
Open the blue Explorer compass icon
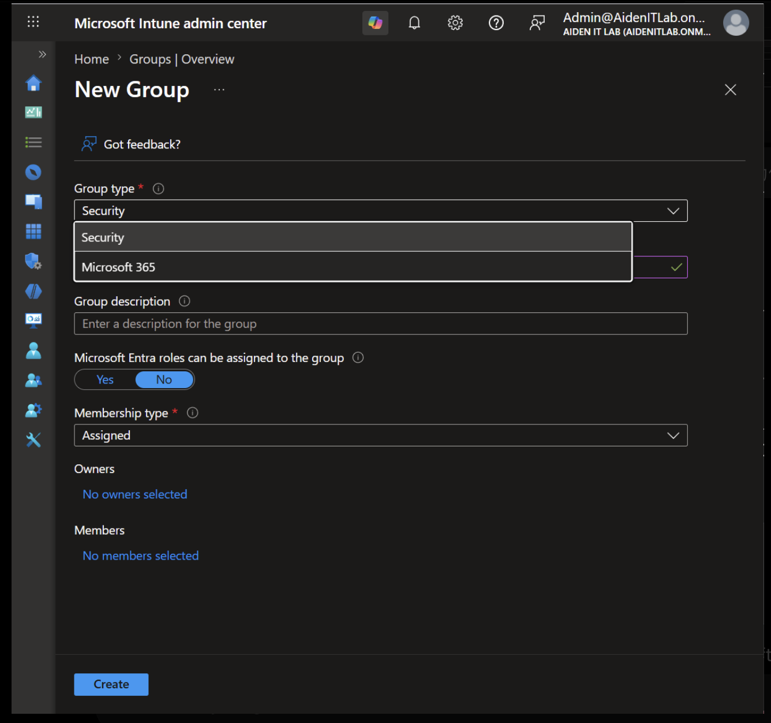coord(33,172)
